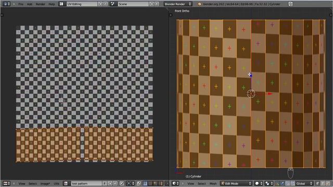Select mesh face select mode
This screenshot has height=187, width=333.
(328, 183)
